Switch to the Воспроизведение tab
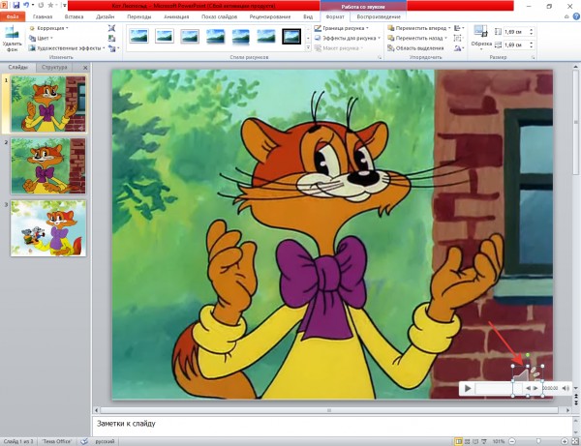581x446 pixels. coord(379,16)
